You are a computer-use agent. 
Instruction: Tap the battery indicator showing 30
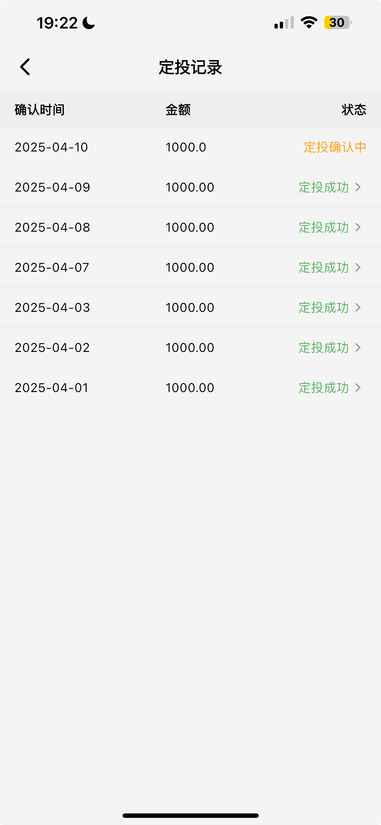point(338,23)
